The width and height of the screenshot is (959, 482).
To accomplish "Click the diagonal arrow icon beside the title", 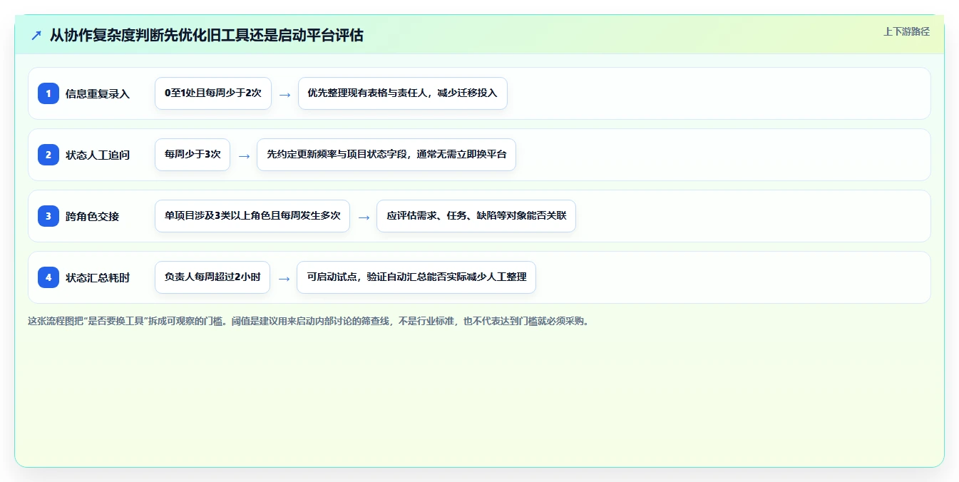I will click(36, 36).
